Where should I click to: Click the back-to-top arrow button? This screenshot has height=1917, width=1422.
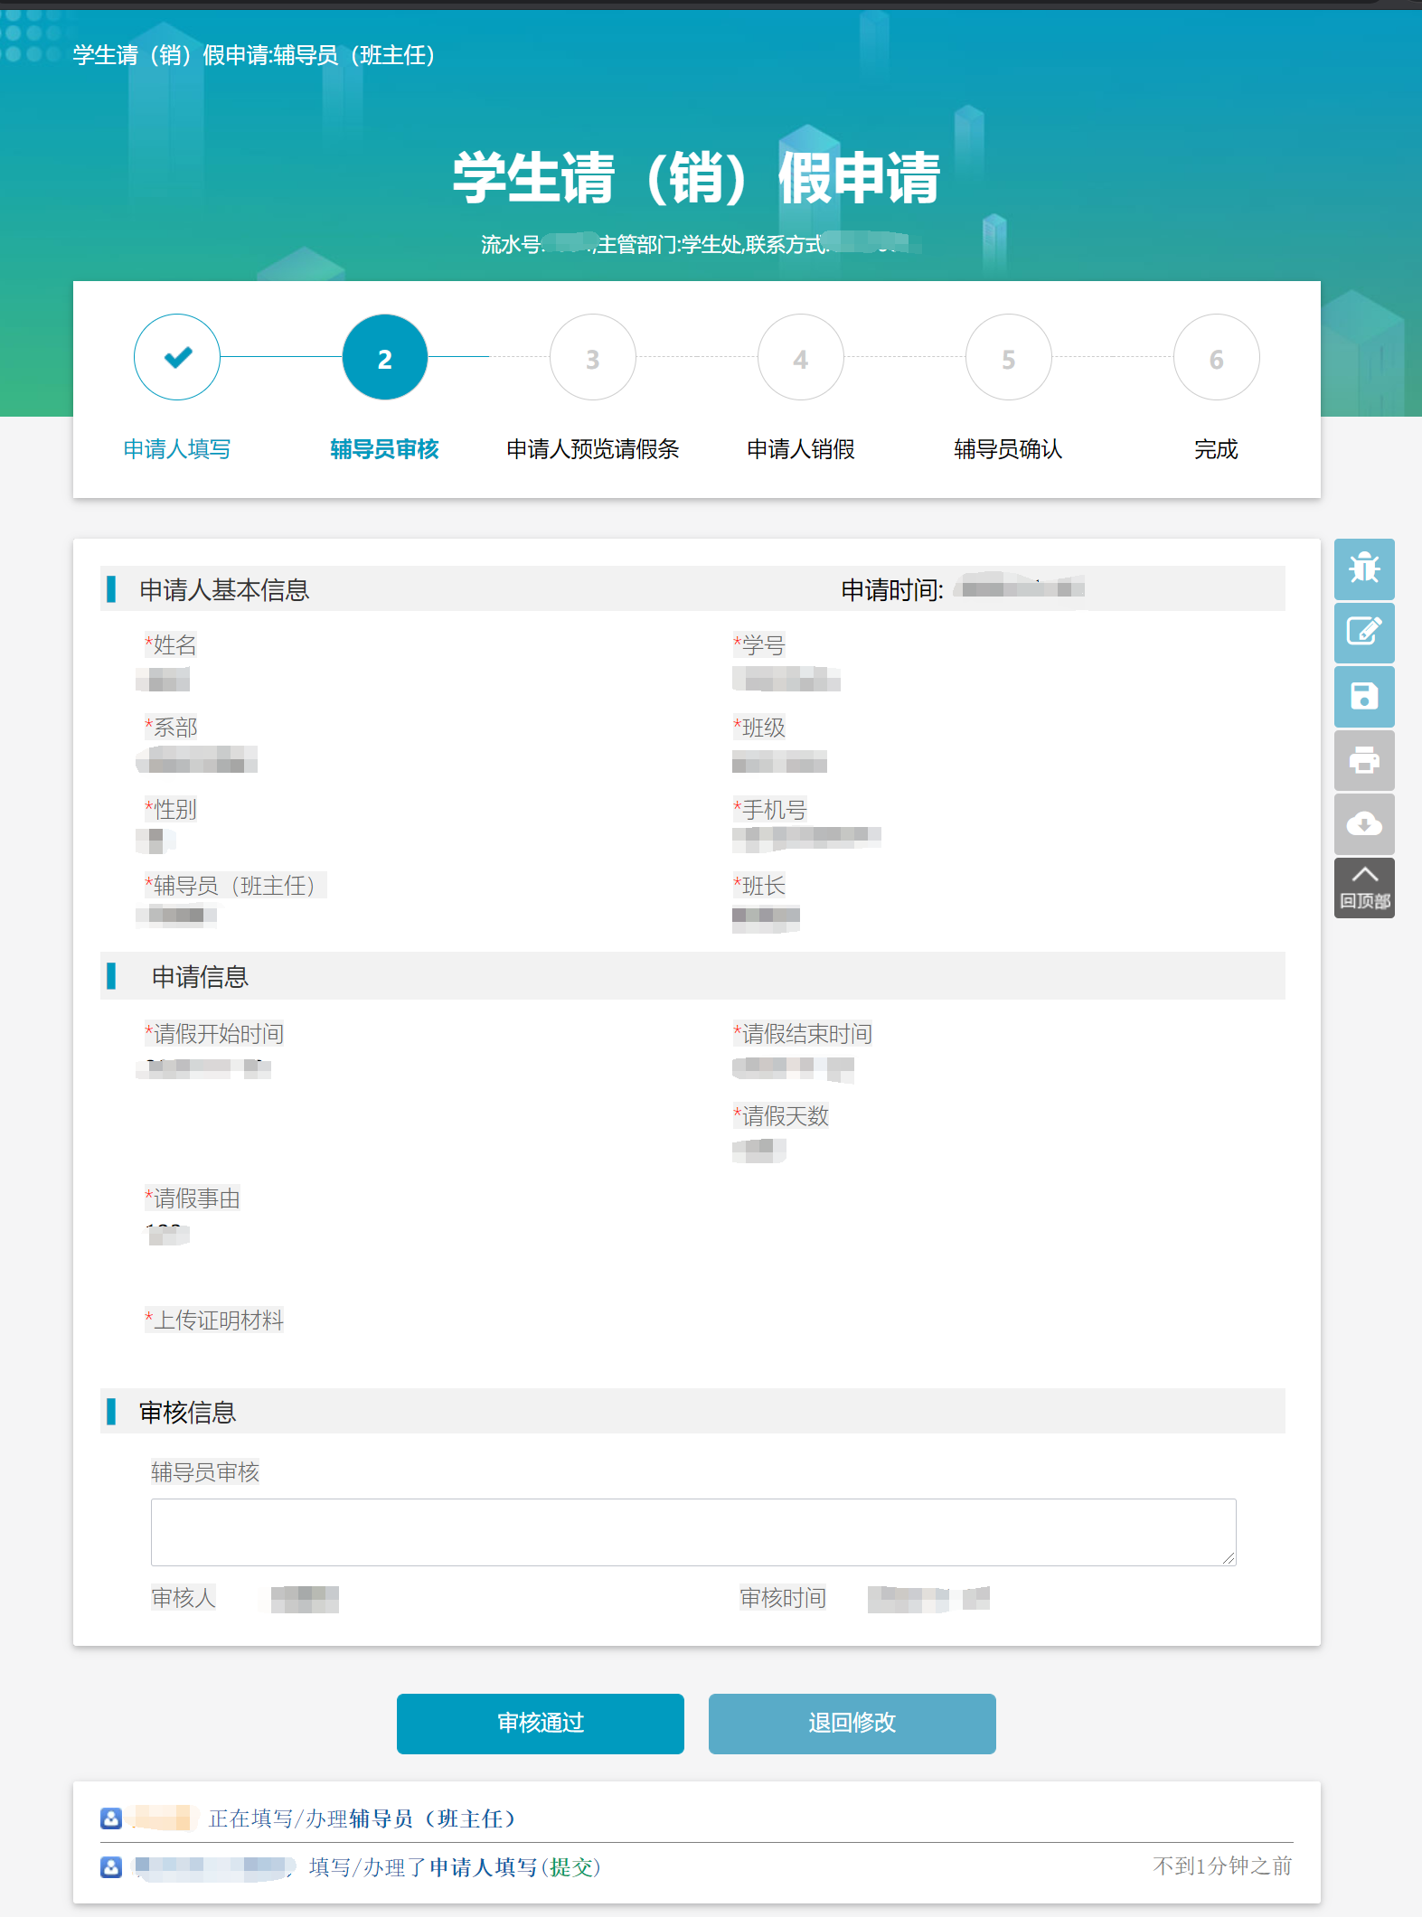click(x=1363, y=887)
